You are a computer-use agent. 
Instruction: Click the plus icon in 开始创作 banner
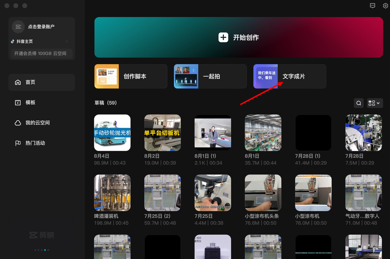tap(223, 37)
